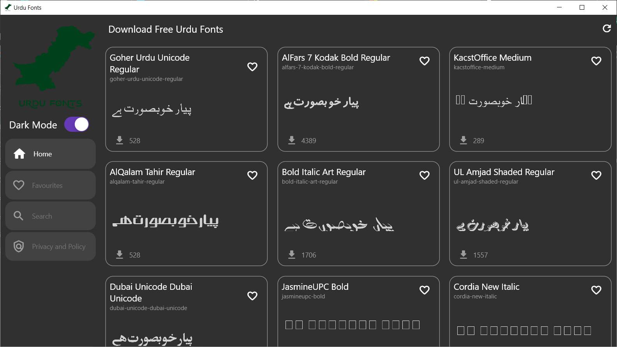Screen dimensions: 617x347
Task: Click the refresh icon at top right
Action: click(606, 28)
